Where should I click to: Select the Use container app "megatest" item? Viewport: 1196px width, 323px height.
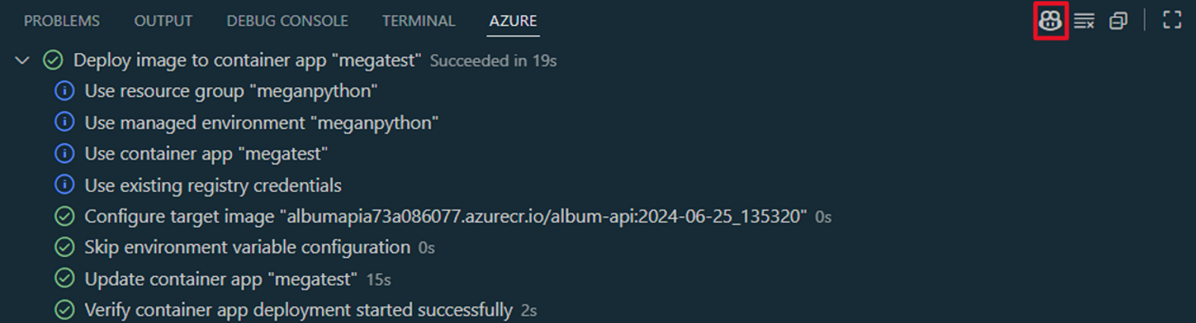(x=205, y=154)
